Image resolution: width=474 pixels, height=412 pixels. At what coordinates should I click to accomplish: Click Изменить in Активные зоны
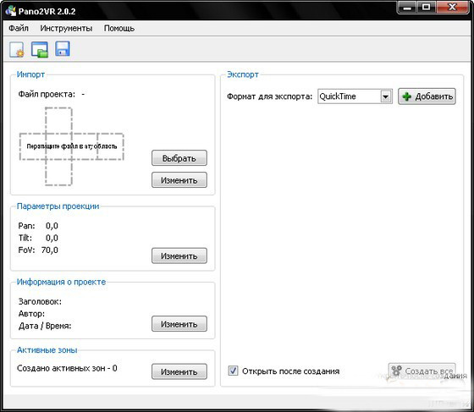pos(179,371)
